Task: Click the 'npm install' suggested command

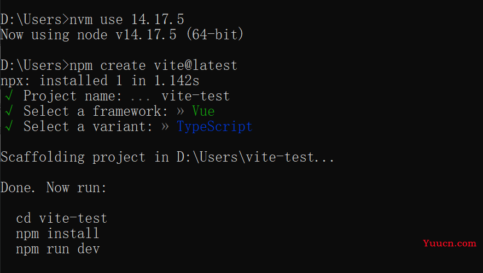Action: pos(57,234)
